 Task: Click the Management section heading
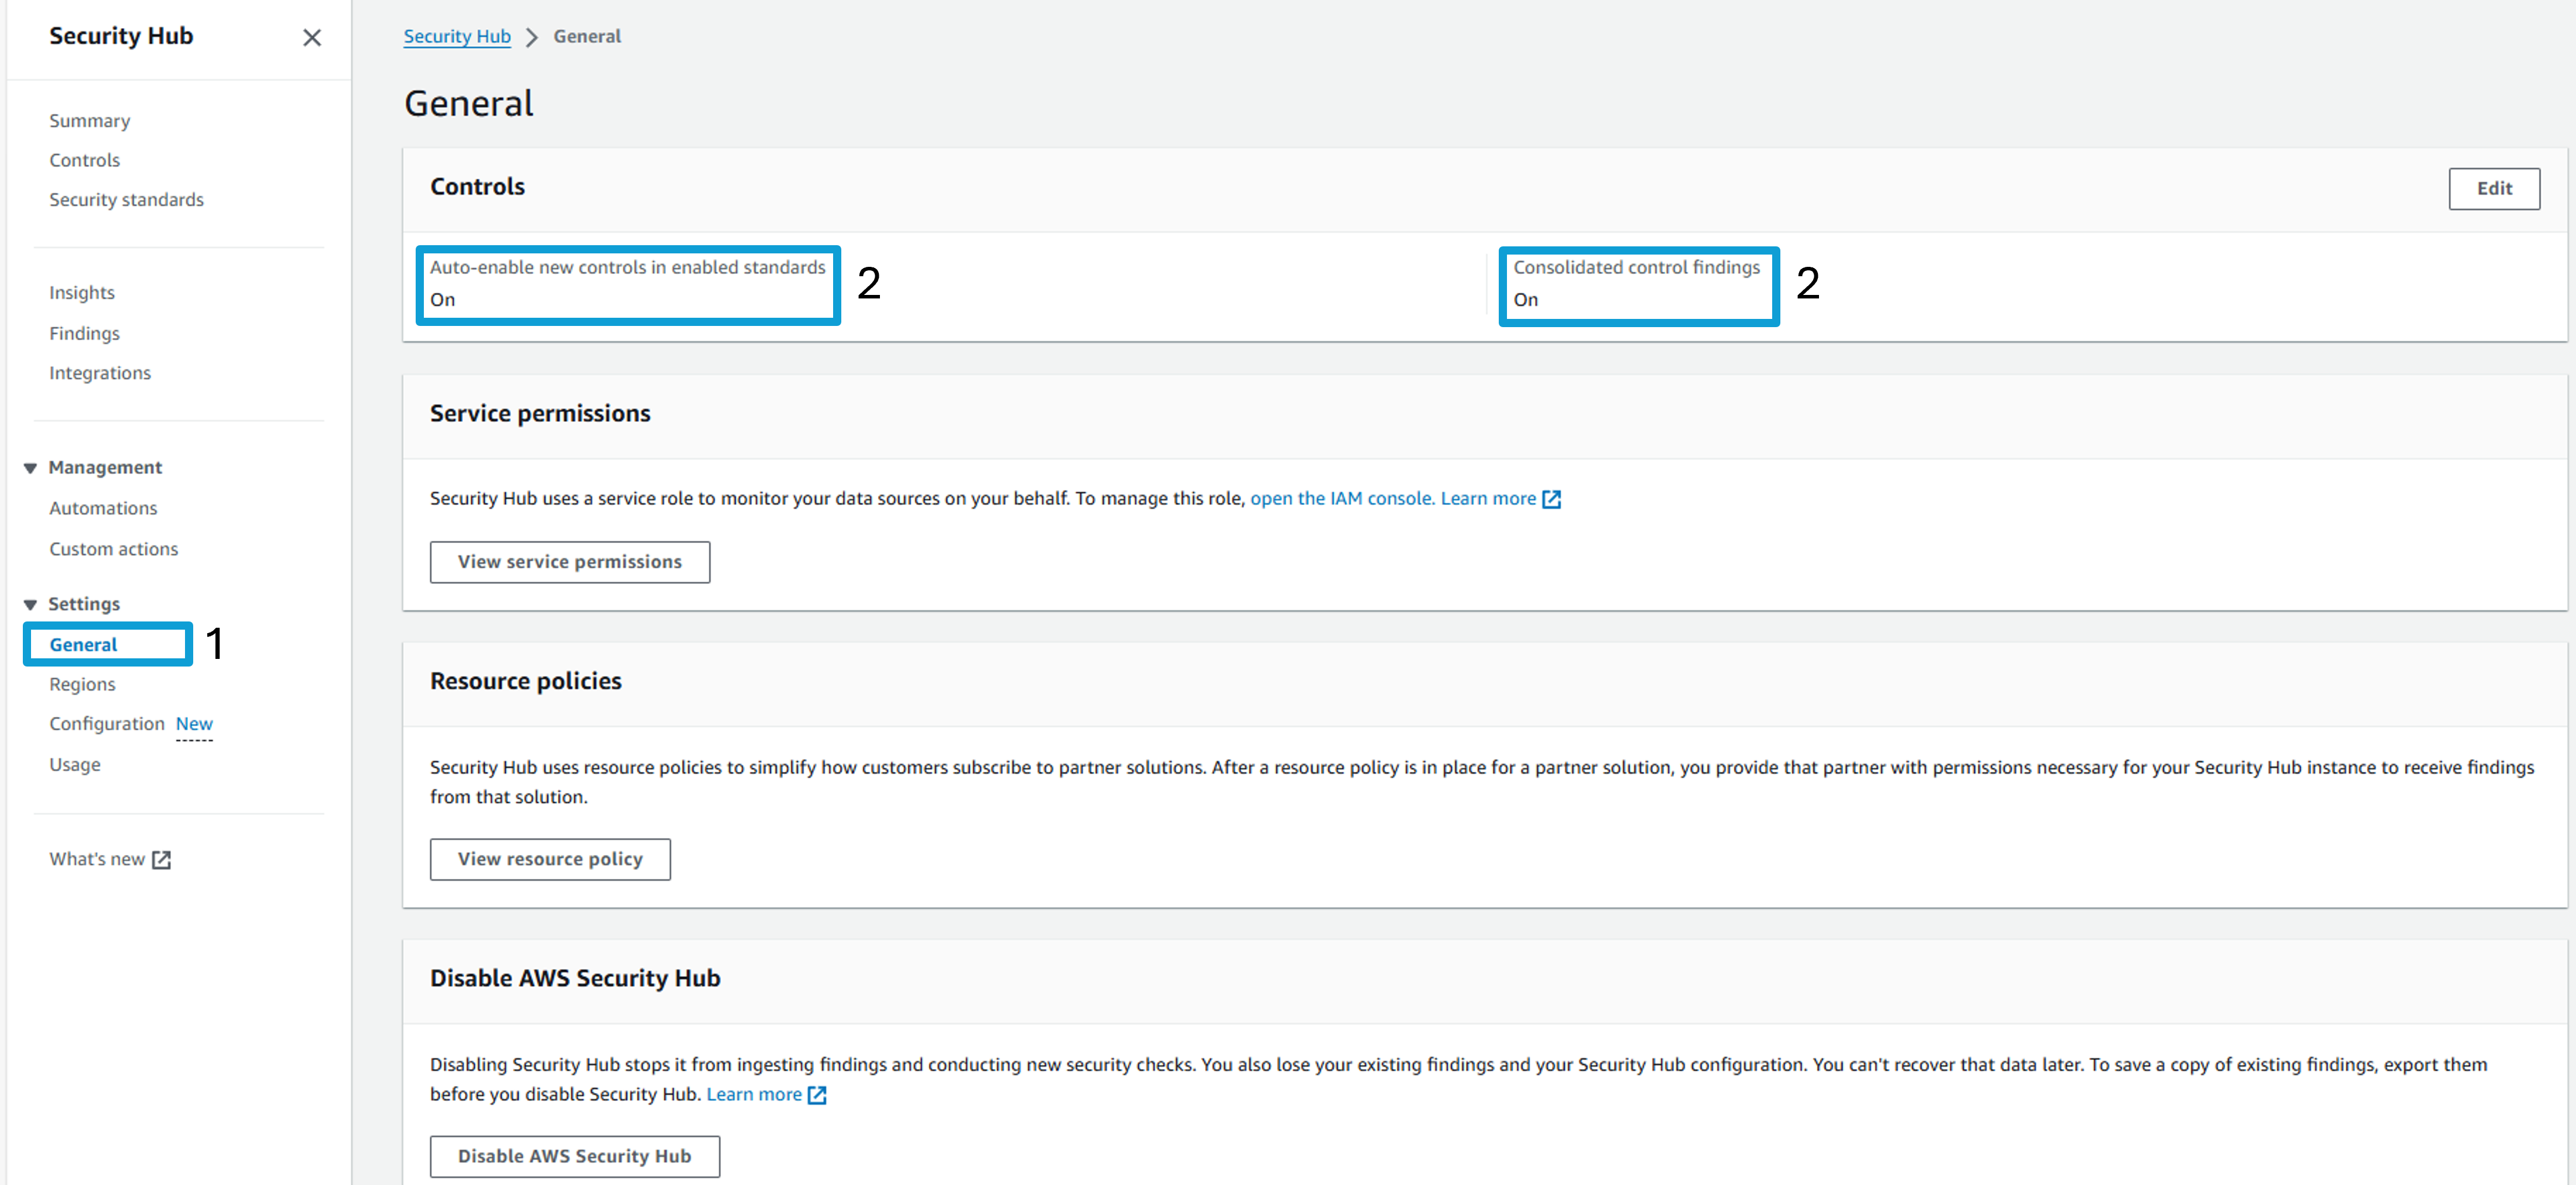(x=105, y=468)
